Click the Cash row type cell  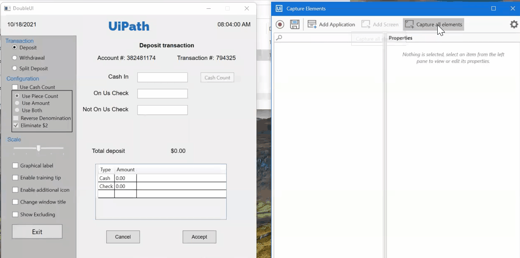tap(106, 178)
